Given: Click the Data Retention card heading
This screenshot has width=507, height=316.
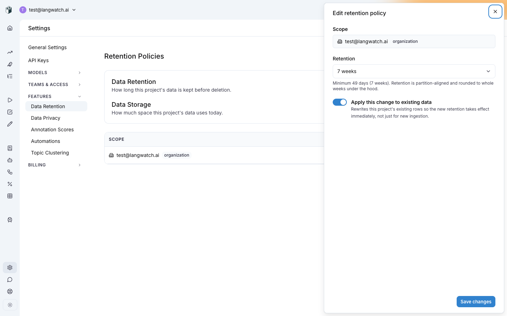Looking at the screenshot, I should pyautogui.click(x=134, y=82).
